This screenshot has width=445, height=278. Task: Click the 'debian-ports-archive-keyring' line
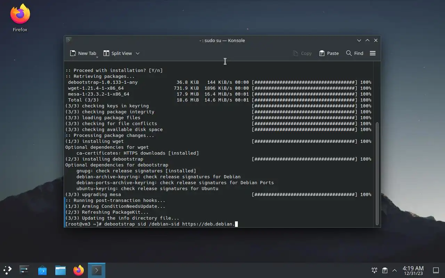(x=175, y=183)
